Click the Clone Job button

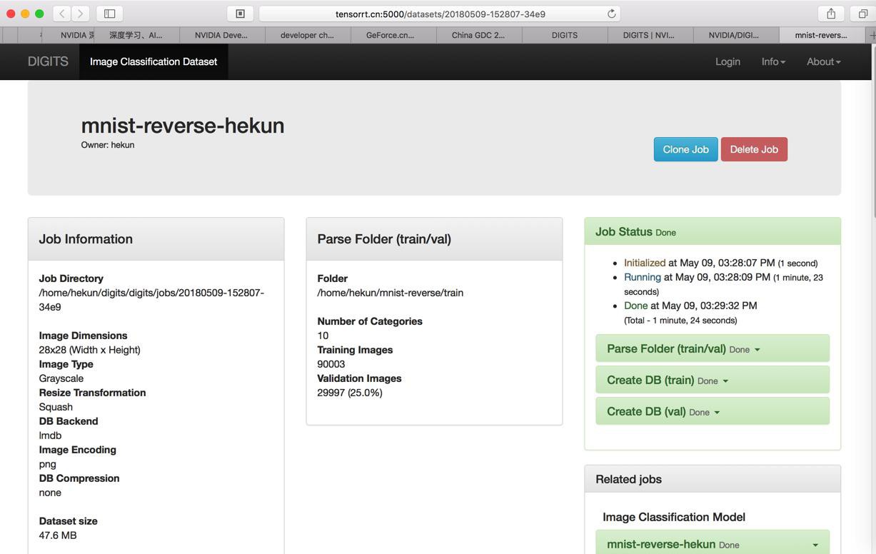[x=685, y=149]
